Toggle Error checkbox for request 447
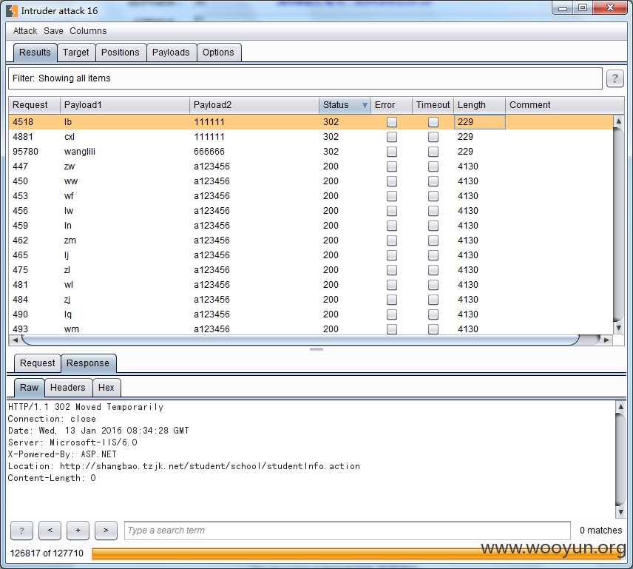The width and height of the screenshot is (633, 569). pos(392,166)
